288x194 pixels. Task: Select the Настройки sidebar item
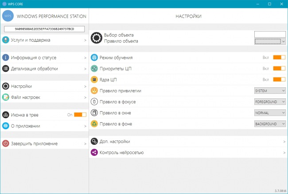coord(44,86)
